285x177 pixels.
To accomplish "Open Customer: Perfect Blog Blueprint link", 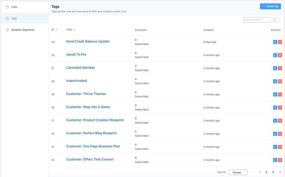I will click(91, 133).
